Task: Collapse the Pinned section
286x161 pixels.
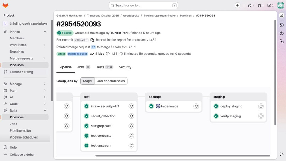Action: tap(45, 32)
